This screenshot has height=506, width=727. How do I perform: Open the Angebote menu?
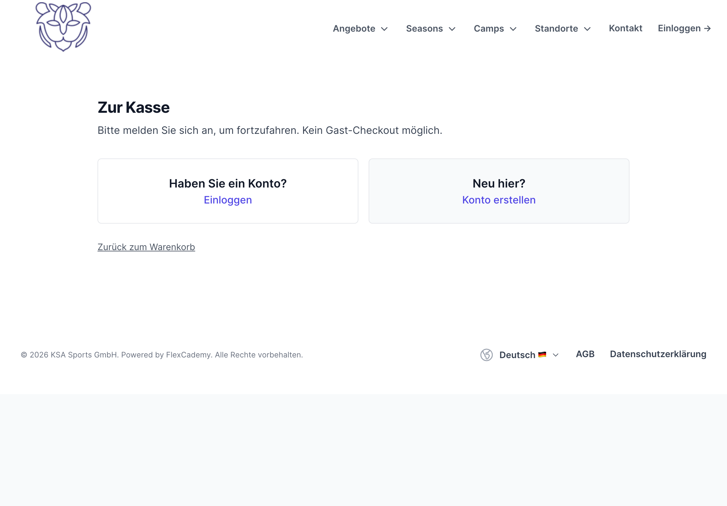360,28
